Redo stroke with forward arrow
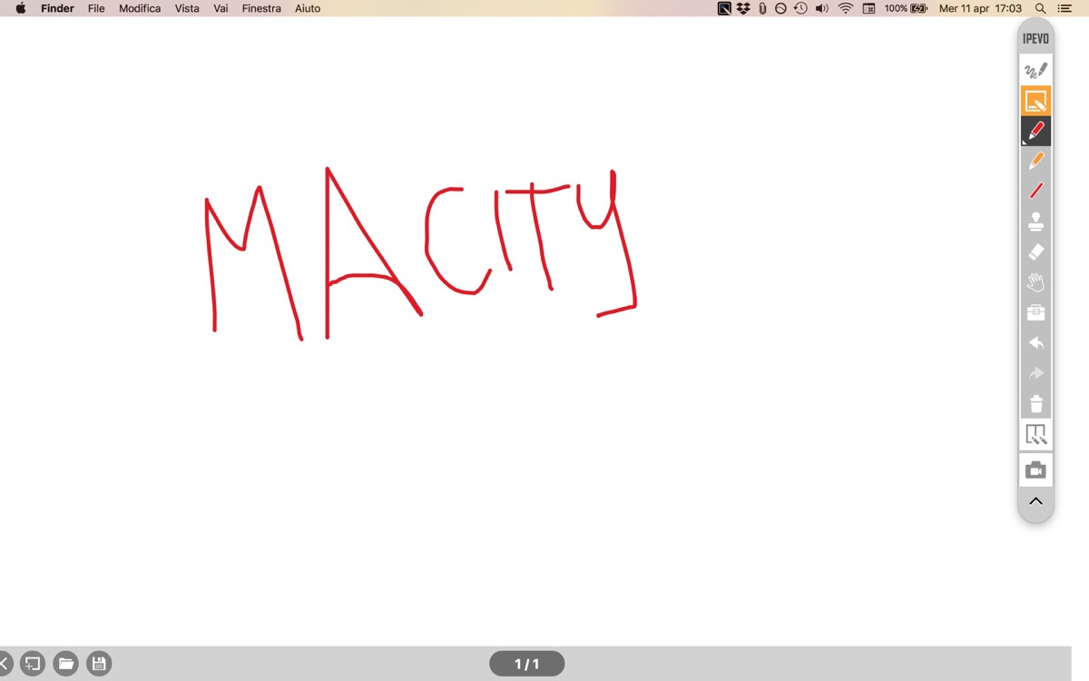 point(1035,373)
